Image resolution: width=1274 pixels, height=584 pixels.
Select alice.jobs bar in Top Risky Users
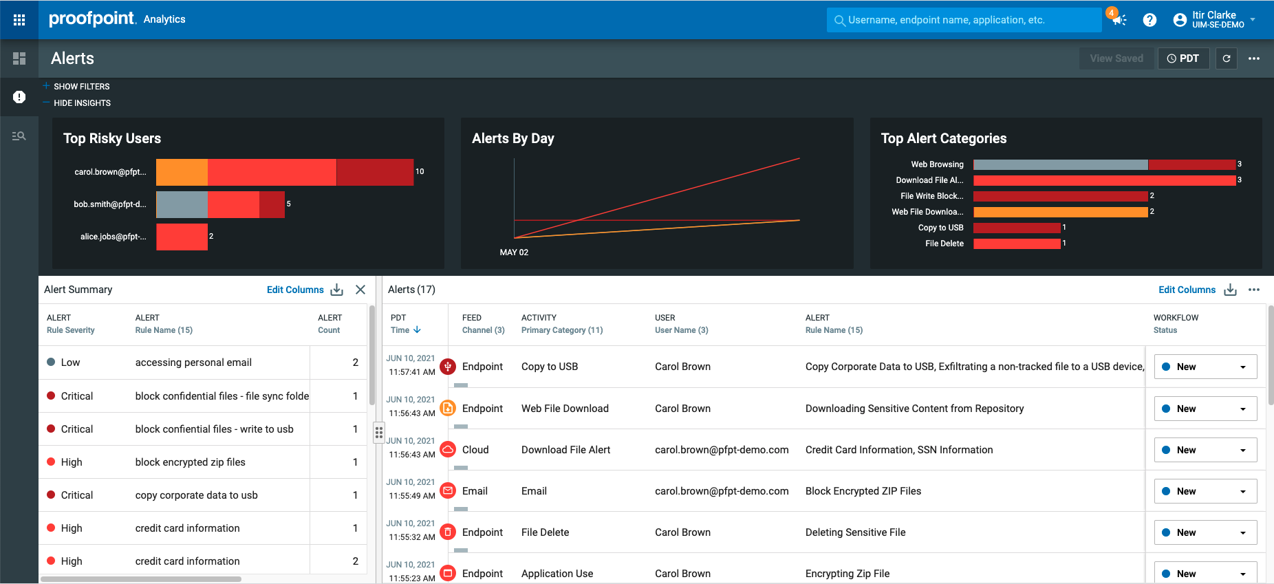click(x=182, y=237)
